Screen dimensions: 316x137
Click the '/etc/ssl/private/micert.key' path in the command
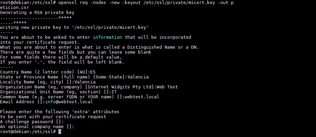179,3
